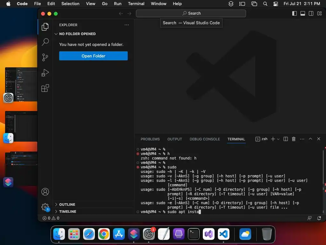The height and width of the screenshot is (245, 326).
Task: Add a new terminal with plus icon
Action: [273, 139]
